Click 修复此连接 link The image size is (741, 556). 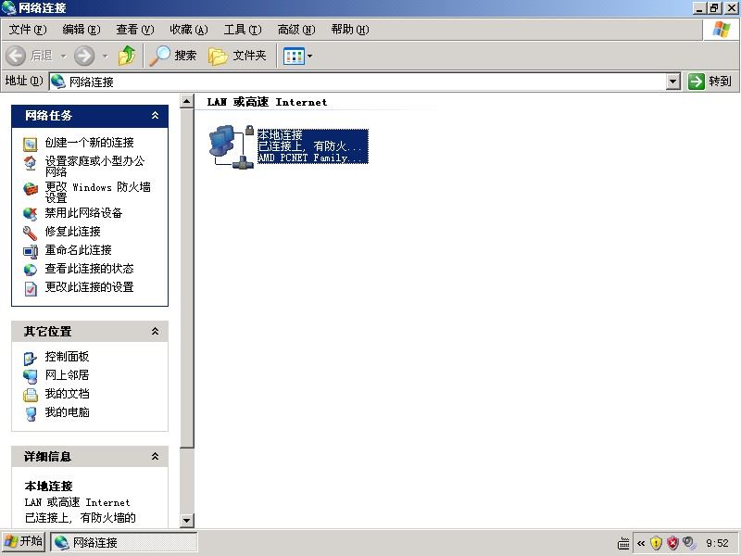point(73,231)
